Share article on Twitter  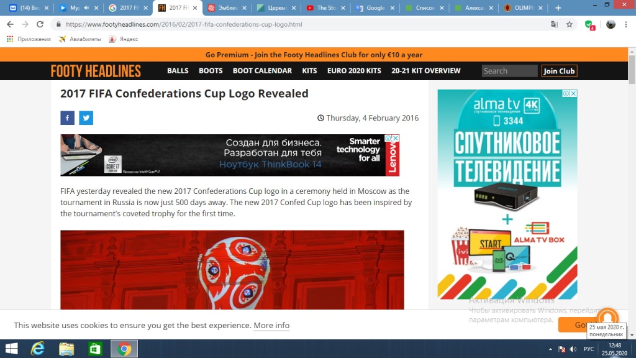[x=86, y=117]
